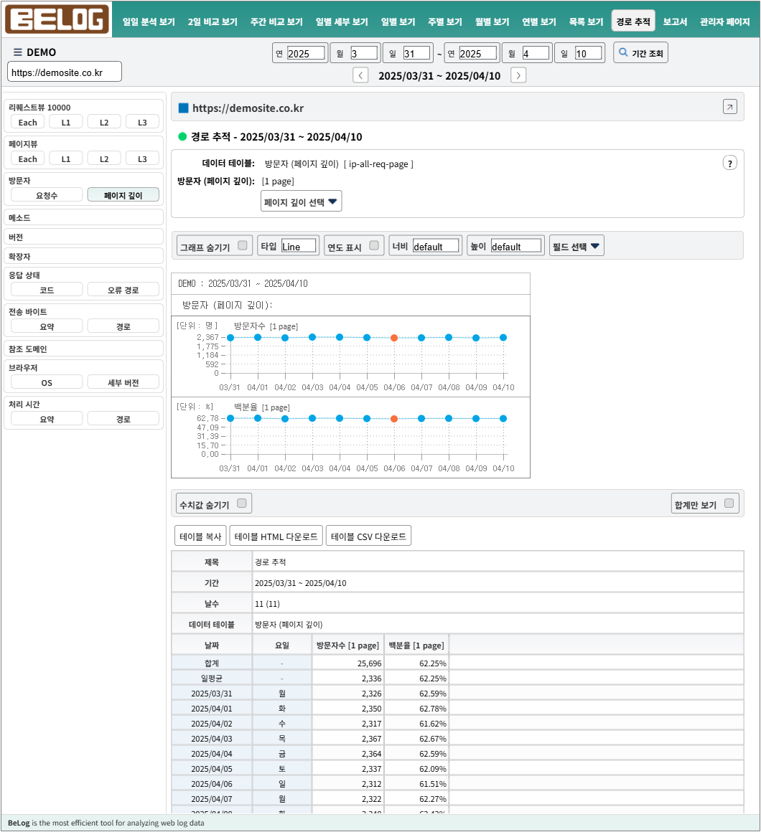The height and width of the screenshot is (832, 761).
Task: Open the 너비 default selector
Action: 436,246
